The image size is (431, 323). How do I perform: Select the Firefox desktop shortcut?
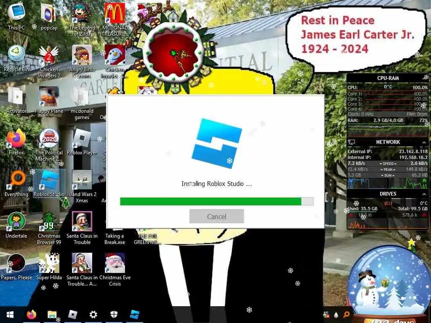[x=16, y=142]
